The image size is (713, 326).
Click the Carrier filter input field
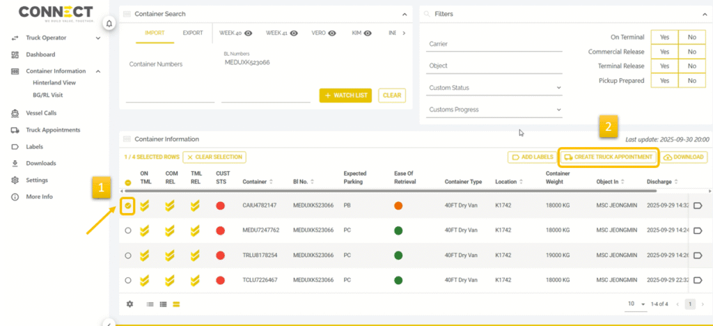click(494, 44)
